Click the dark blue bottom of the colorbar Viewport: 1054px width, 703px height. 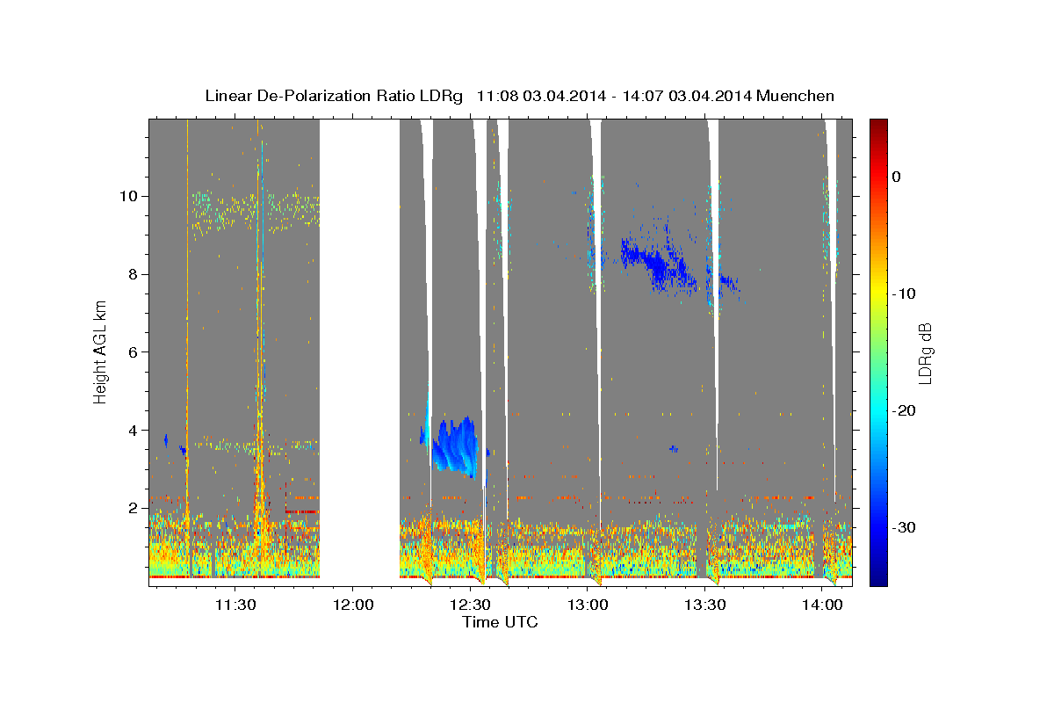coord(878,579)
